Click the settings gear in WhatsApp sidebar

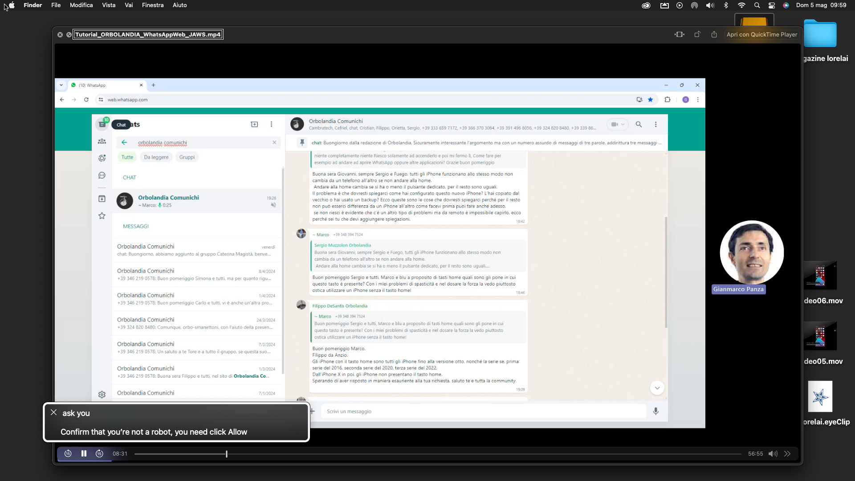(x=102, y=395)
